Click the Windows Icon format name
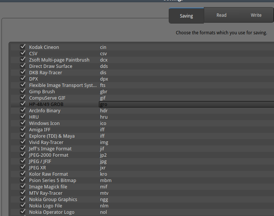This screenshot has width=274, height=216. [x=44, y=123]
